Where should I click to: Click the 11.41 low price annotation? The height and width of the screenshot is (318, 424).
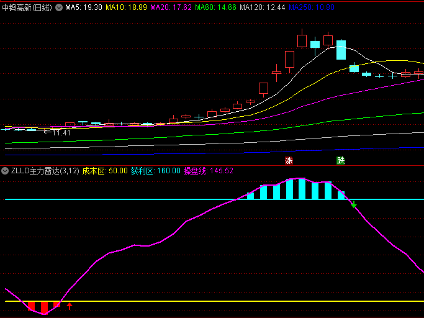[57, 132]
